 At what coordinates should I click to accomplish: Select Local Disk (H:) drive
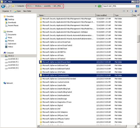coord(12,68)
